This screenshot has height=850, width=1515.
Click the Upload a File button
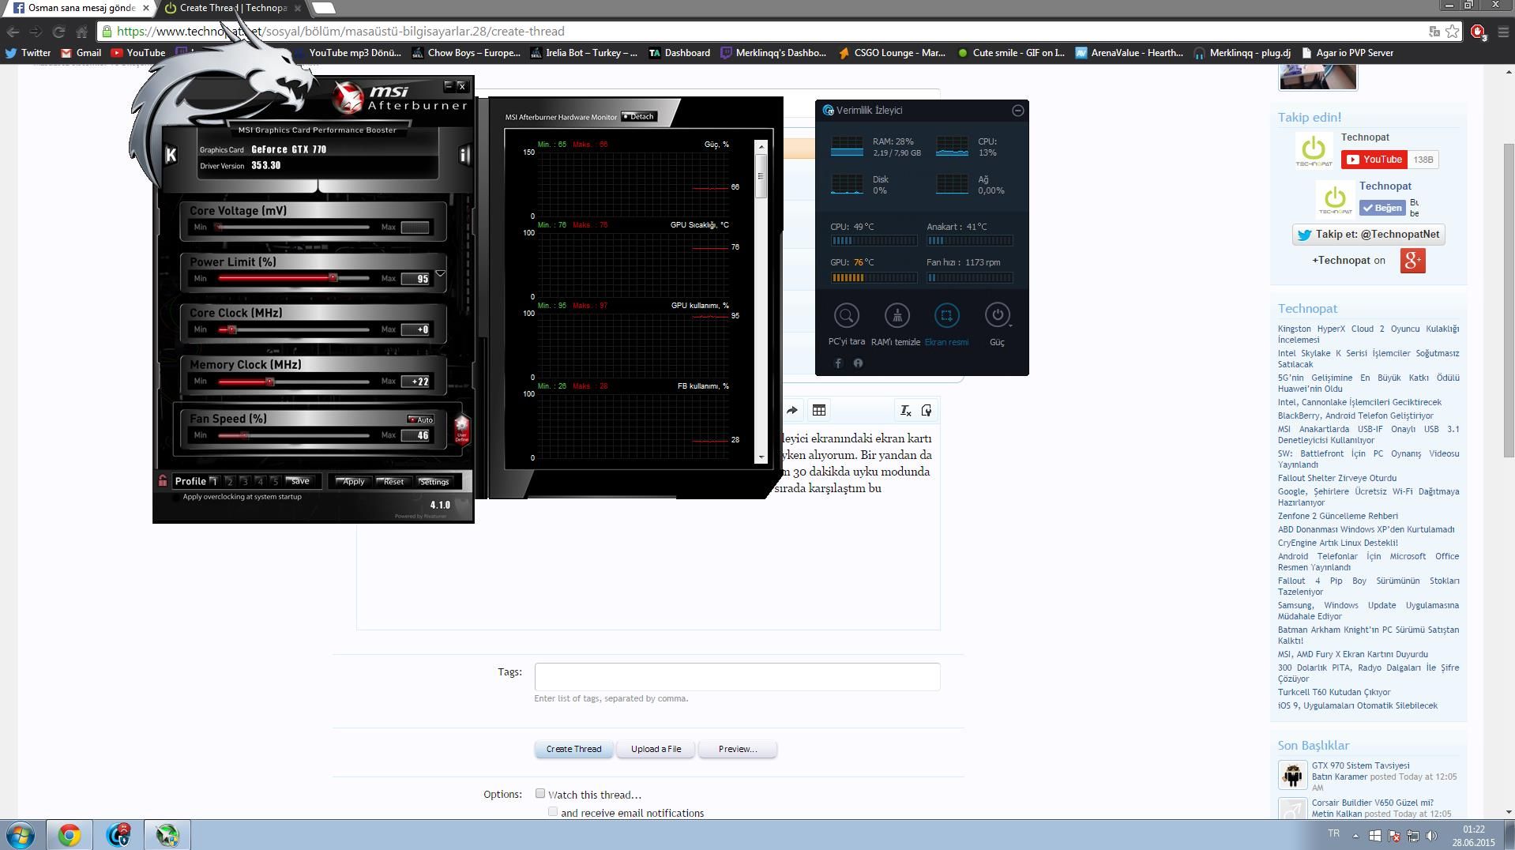tap(656, 749)
